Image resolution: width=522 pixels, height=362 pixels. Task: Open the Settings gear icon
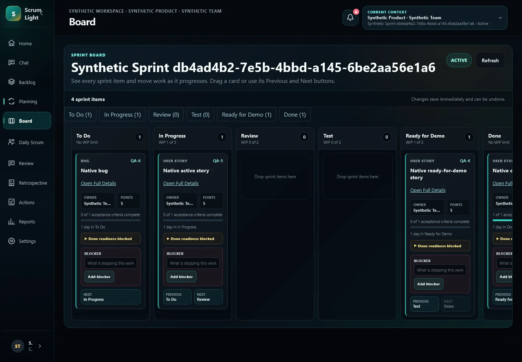pos(12,241)
